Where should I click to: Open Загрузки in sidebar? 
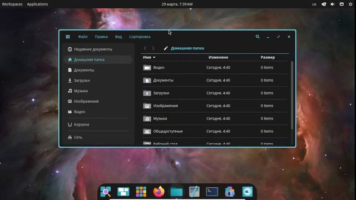pyautogui.click(x=98, y=81)
